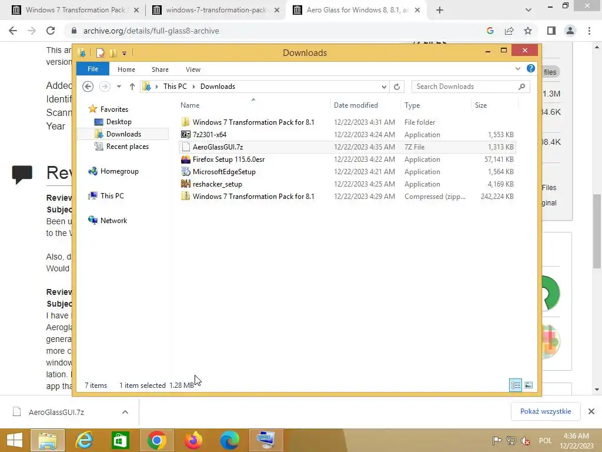
Task: Open the File ribbon tab in Explorer
Action: 92,69
